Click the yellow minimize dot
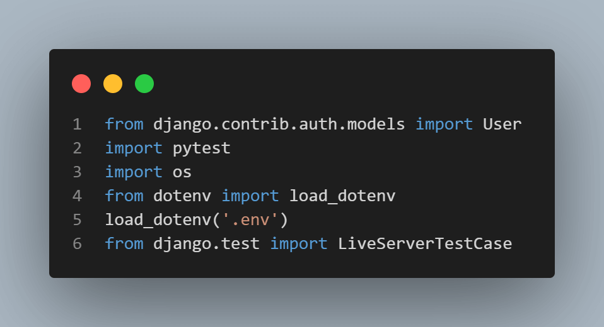604x327 pixels. (113, 84)
